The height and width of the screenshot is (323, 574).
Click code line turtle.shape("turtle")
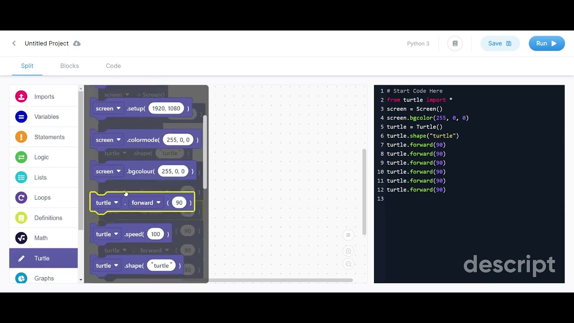(423, 136)
